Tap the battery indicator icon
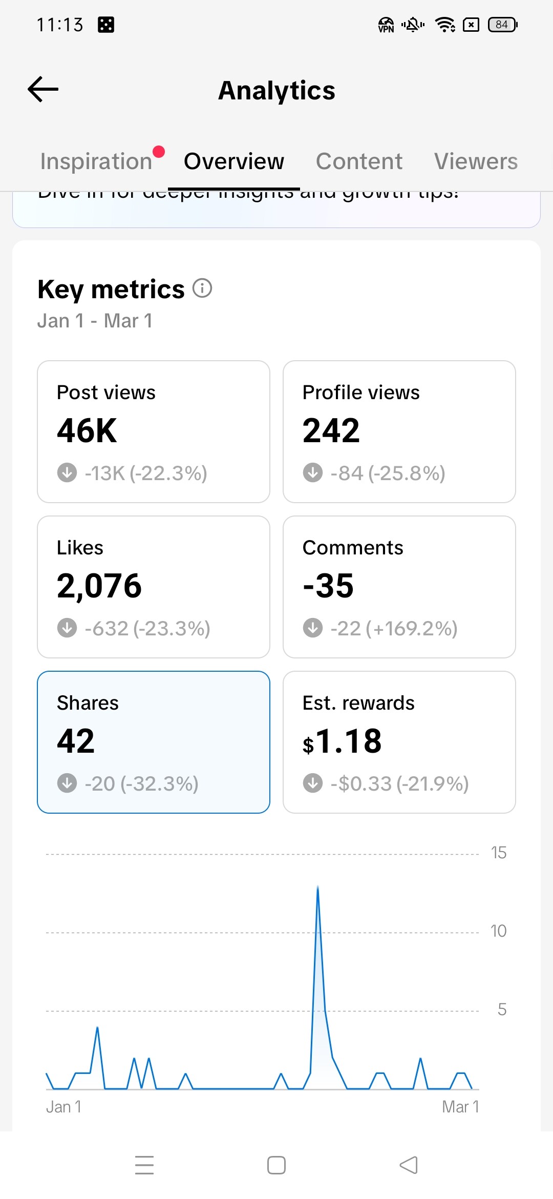 coord(503,25)
